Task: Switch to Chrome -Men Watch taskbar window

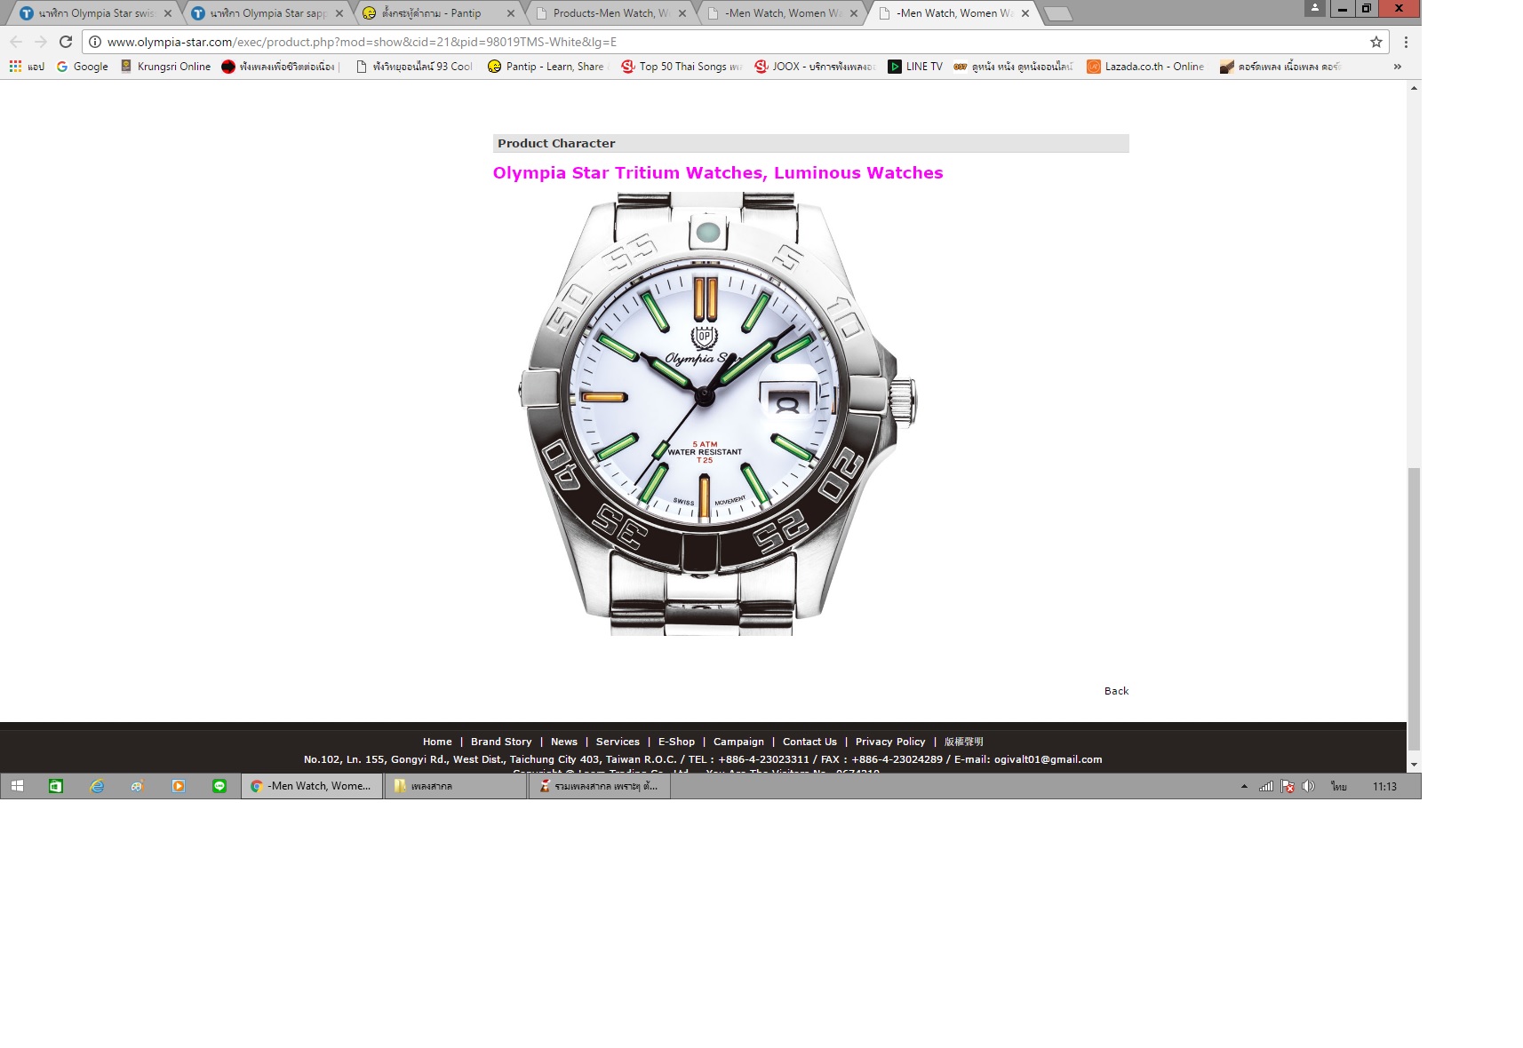Action: pos(312,786)
